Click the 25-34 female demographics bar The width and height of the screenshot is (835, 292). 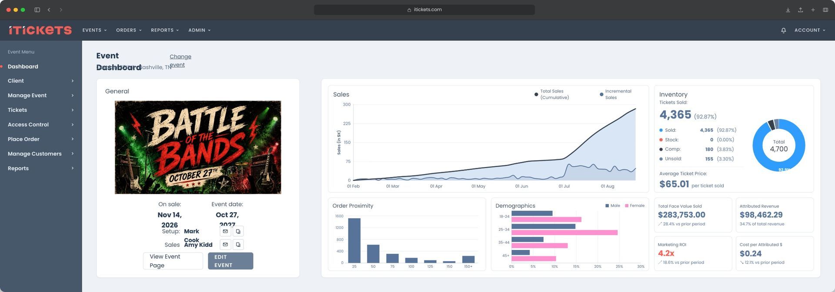pos(564,233)
